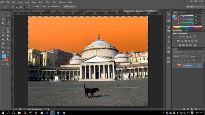Create a new layer from Layers footer

196,109
